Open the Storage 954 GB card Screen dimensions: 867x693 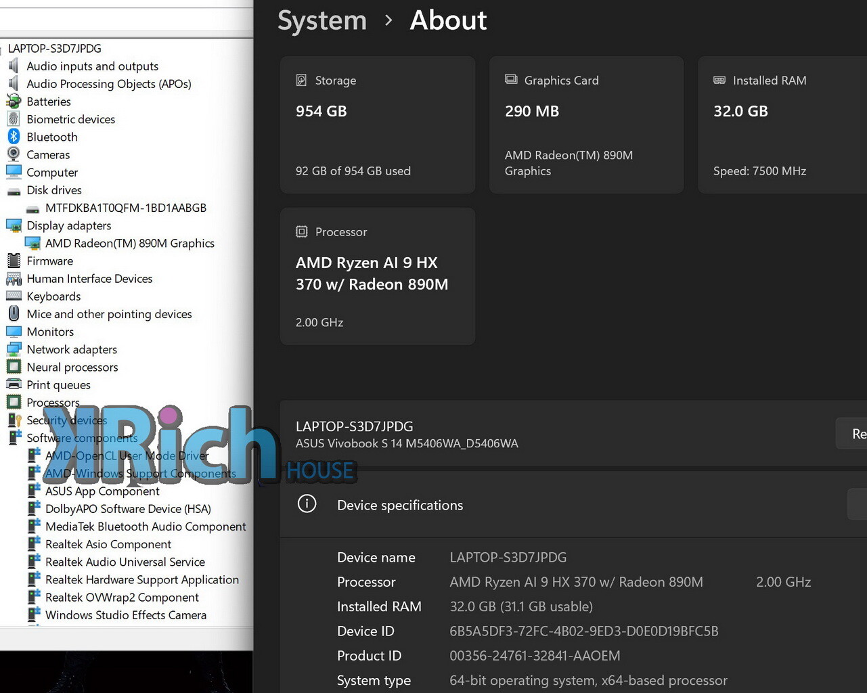(378, 125)
